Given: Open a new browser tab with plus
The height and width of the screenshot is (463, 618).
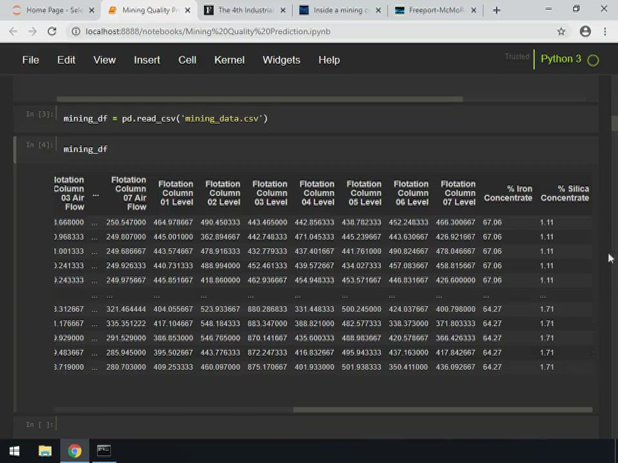Looking at the screenshot, I should click(496, 10).
